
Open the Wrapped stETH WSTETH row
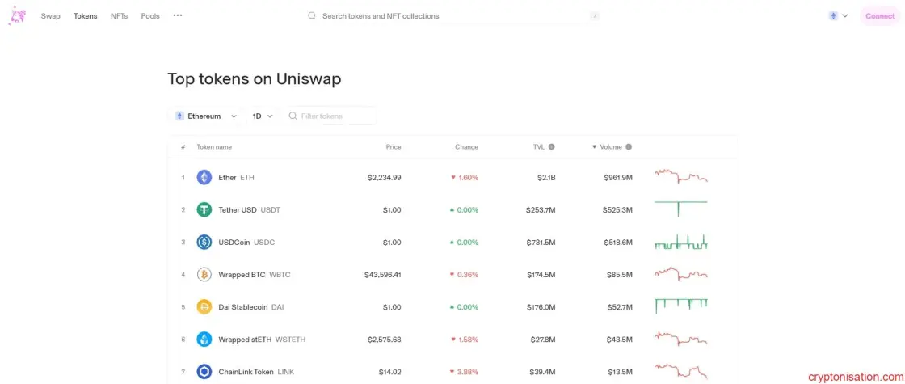coord(453,339)
